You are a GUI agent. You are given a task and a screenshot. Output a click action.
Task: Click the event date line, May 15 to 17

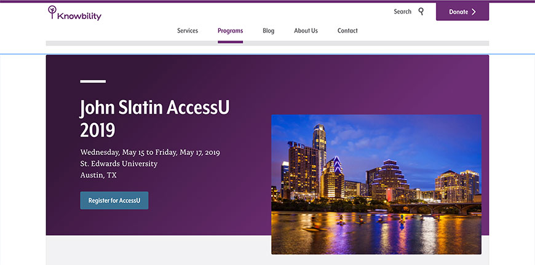click(150, 152)
